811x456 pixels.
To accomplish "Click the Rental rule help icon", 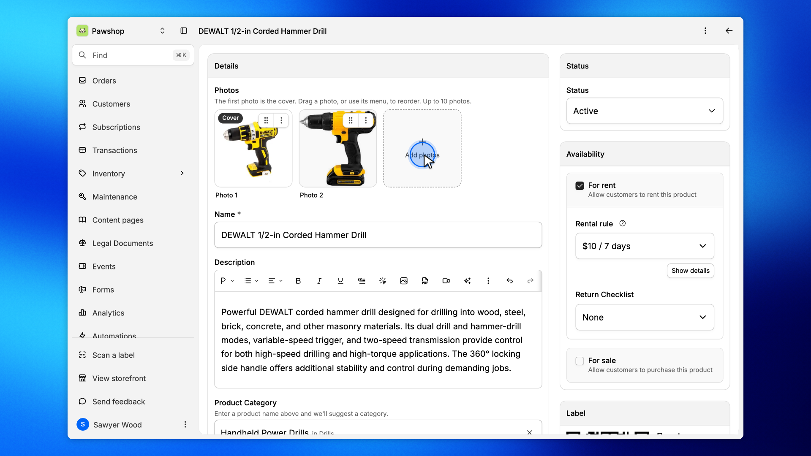I will [622, 223].
